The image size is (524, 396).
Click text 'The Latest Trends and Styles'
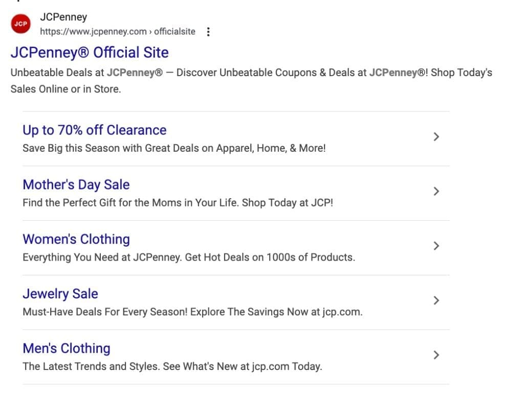click(91, 366)
